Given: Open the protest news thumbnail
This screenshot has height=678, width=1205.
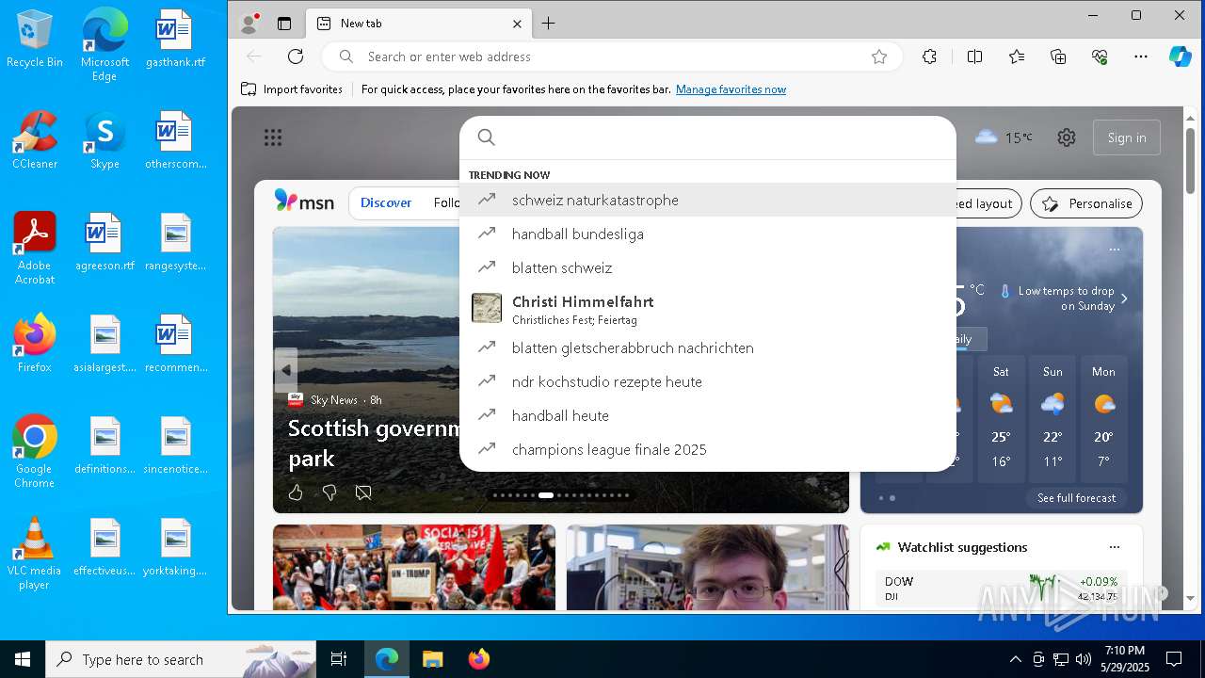Looking at the screenshot, I should [414, 567].
